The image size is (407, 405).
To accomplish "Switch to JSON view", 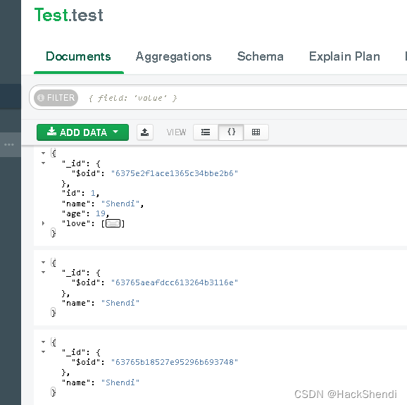I will pos(231,132).
